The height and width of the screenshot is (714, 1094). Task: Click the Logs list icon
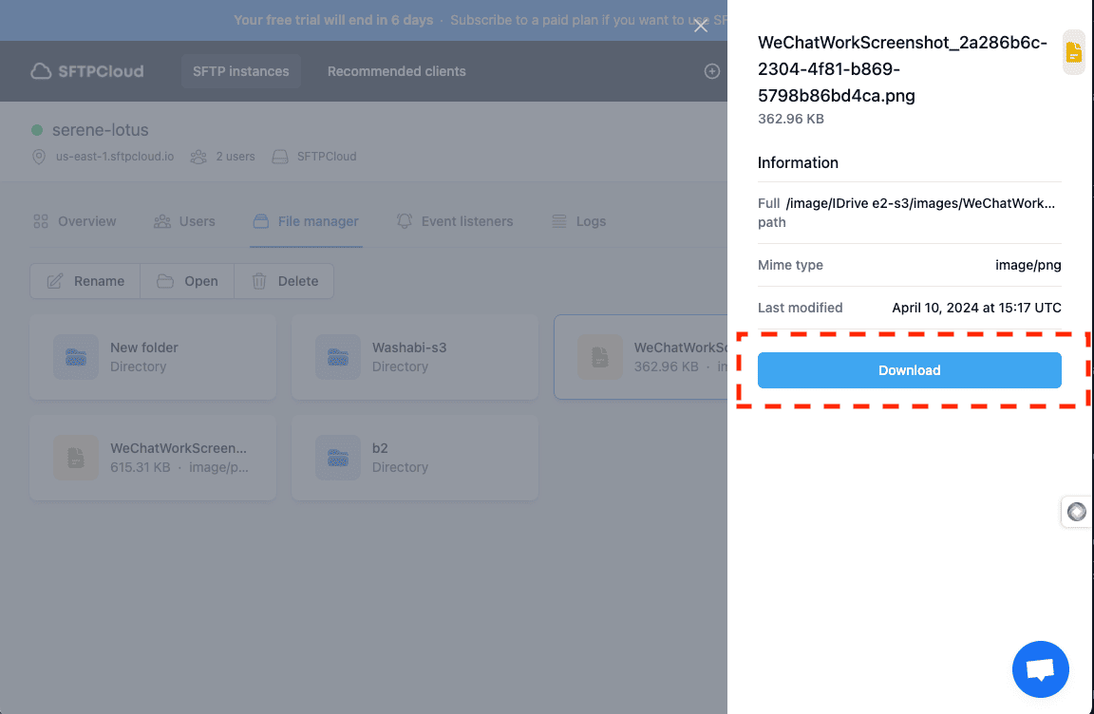558,221
